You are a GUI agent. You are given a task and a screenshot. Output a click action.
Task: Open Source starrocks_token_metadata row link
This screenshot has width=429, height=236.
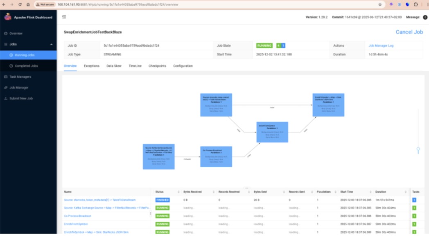click(x=100, y=200)
